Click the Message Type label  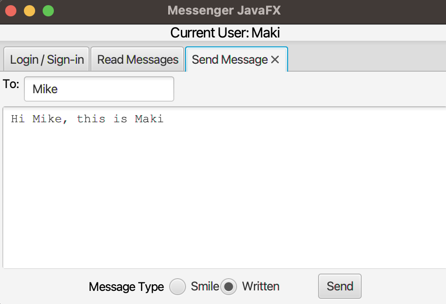pyautogui.click(x=126, y=287)
